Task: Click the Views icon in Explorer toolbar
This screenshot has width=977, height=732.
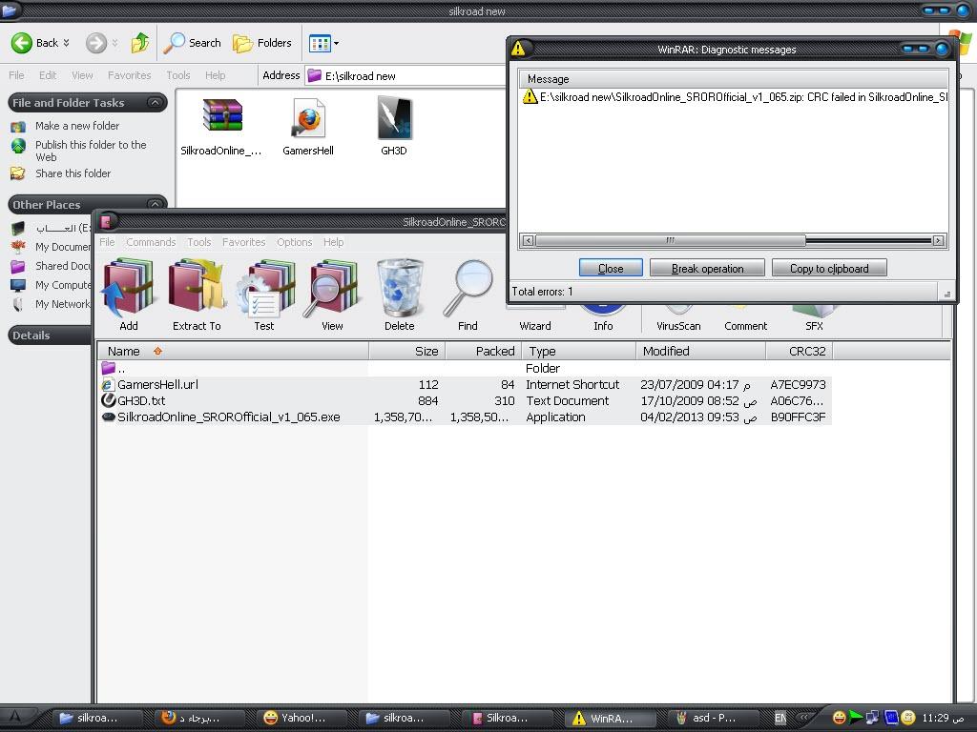Action: [x=320, y=43]
